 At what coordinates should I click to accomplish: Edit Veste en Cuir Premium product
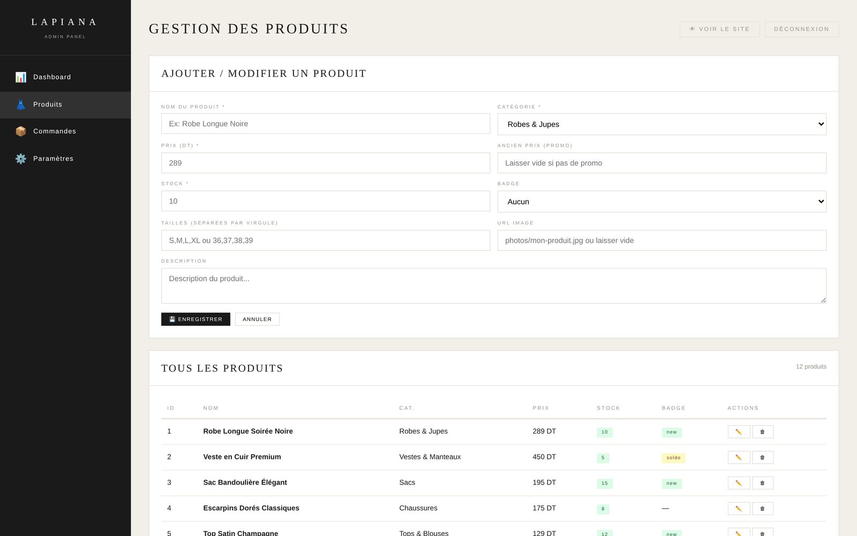[739, 458]
